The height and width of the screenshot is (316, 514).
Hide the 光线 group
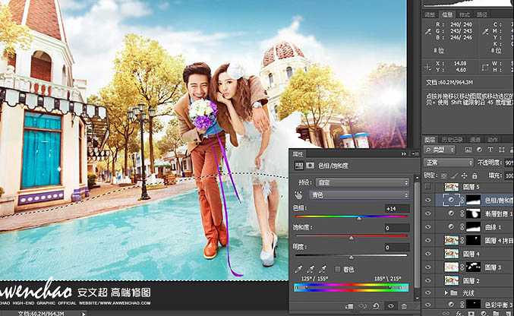(x=427, y=292)
